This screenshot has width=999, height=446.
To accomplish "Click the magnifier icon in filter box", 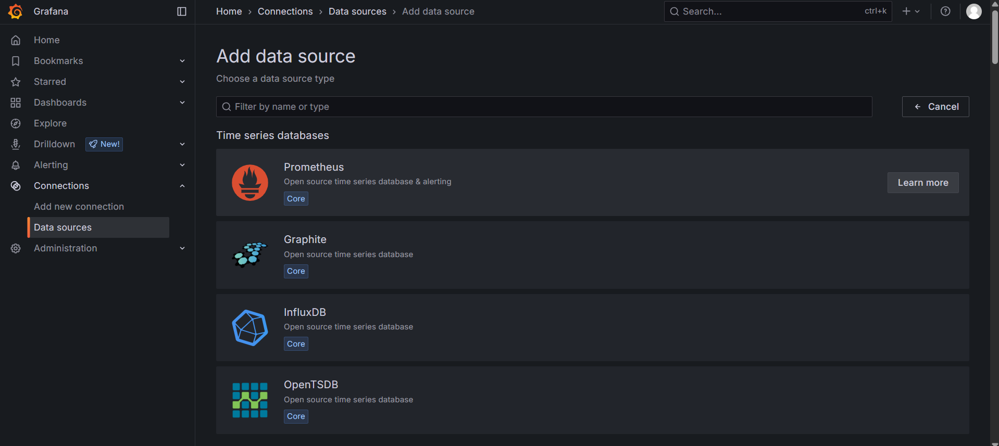I will click(x=227, y=107).
